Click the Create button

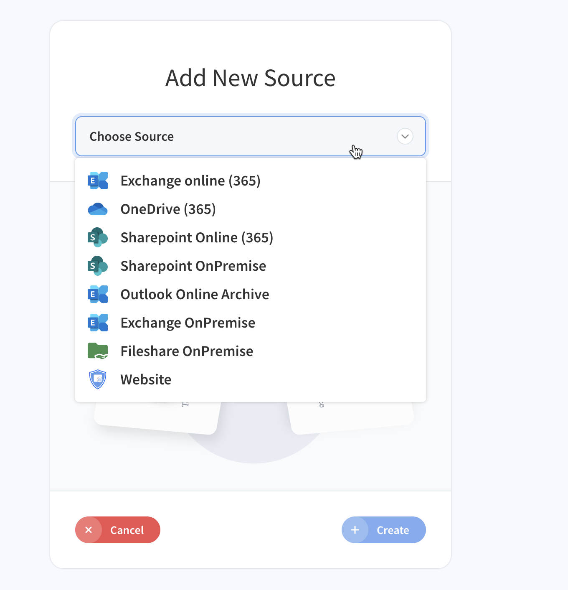[384, 530]
